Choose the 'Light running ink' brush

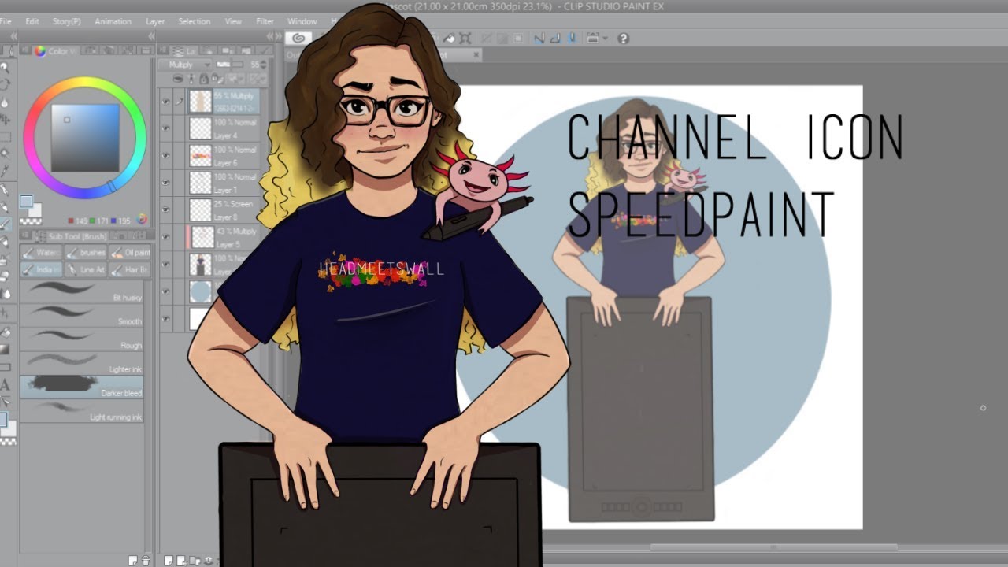pyautogui.click(x=82, y=410)
